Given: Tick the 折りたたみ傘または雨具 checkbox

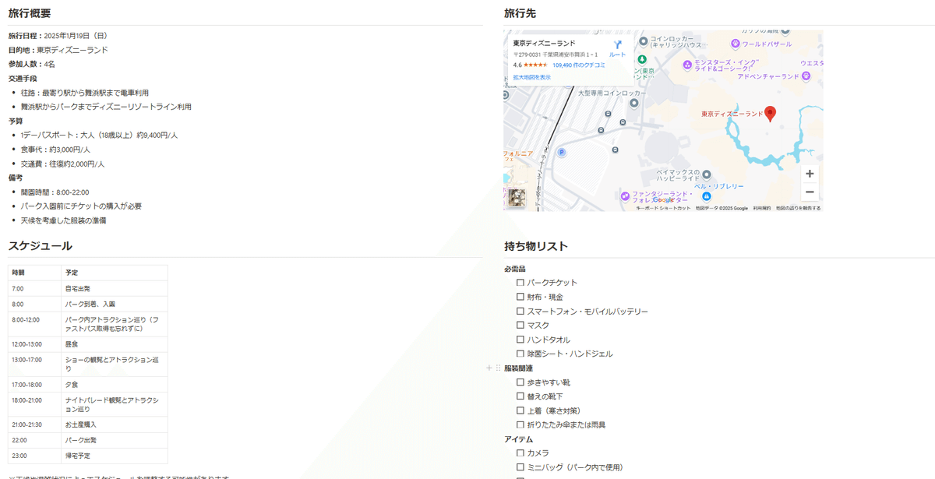Looking at the screenshot, I should coord(520,424).
